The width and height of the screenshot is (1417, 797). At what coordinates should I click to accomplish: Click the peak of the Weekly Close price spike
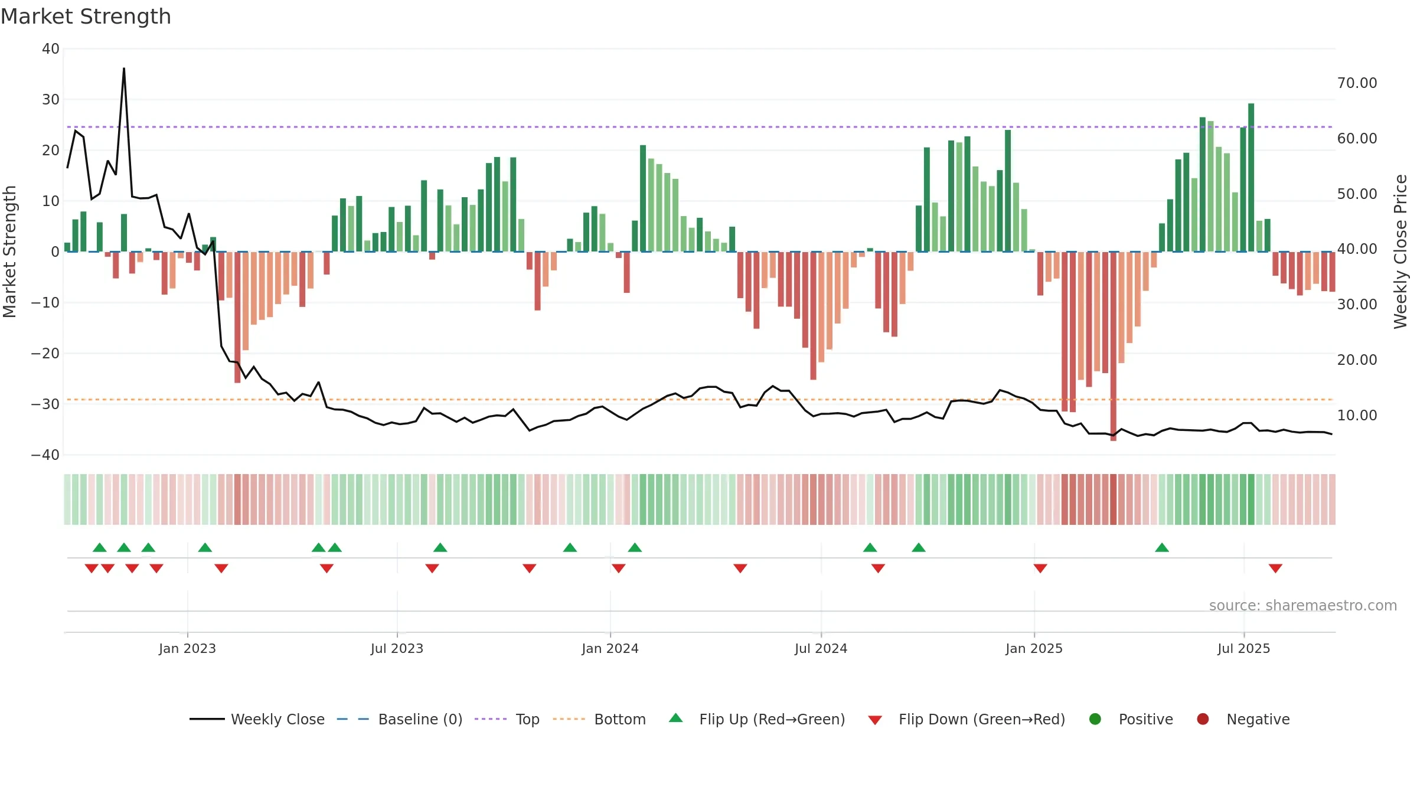point(124,69)
